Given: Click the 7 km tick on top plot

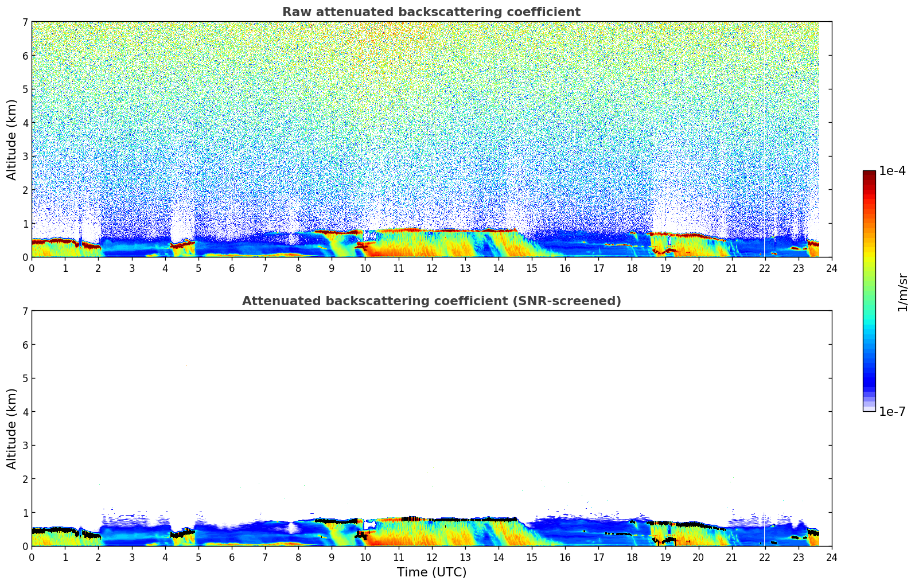Looking at the screenshot, I should coord(25,22).
